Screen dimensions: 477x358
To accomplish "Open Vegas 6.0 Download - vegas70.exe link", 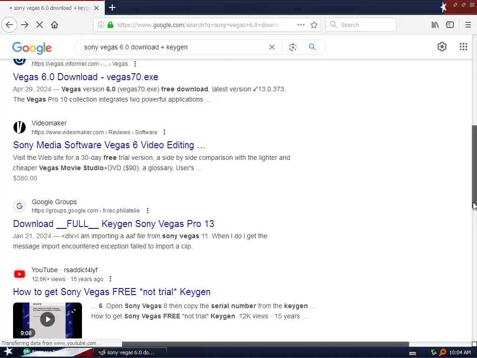I will [86, 77].
